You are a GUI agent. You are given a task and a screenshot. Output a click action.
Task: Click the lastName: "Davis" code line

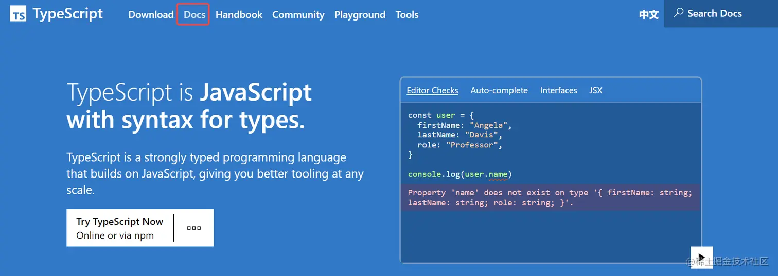coord(459,135)
